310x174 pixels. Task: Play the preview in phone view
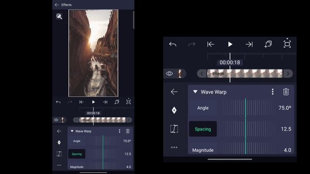click(93, 102)
